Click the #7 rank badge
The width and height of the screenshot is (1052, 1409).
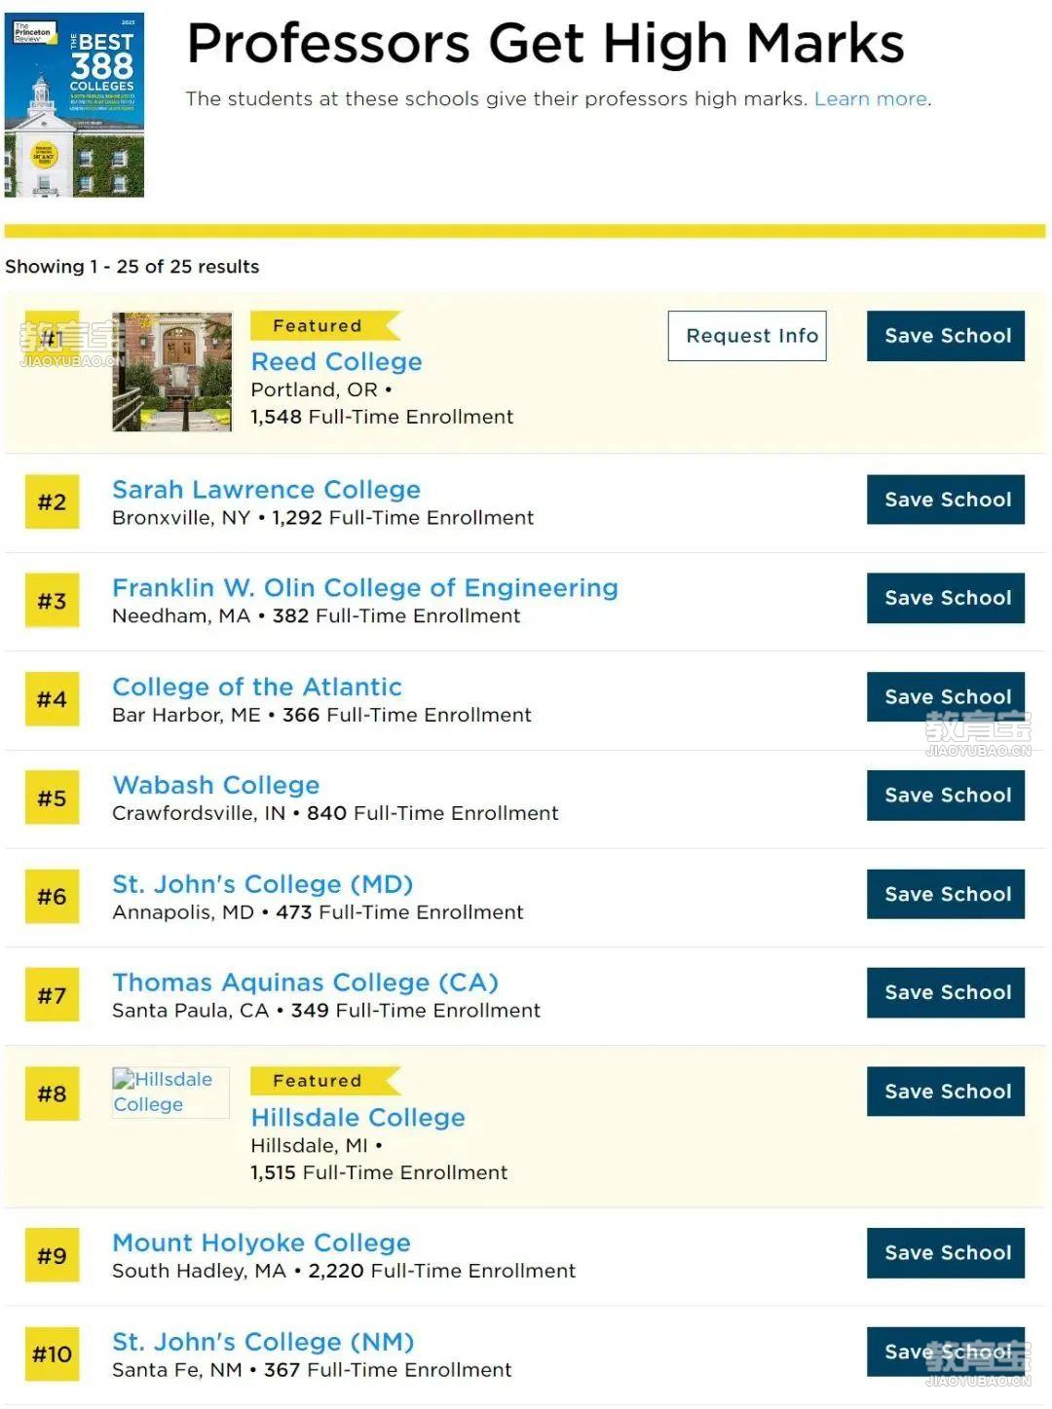point(52,995)
